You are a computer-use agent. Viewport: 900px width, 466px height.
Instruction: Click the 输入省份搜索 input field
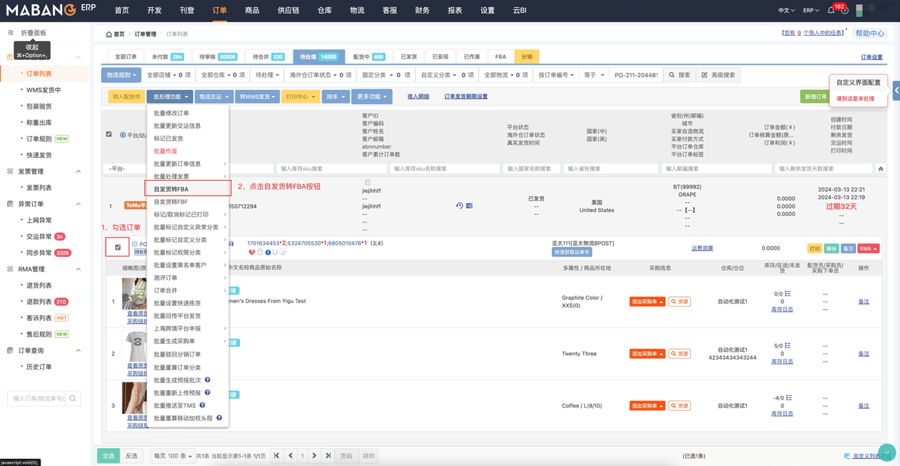610,169
